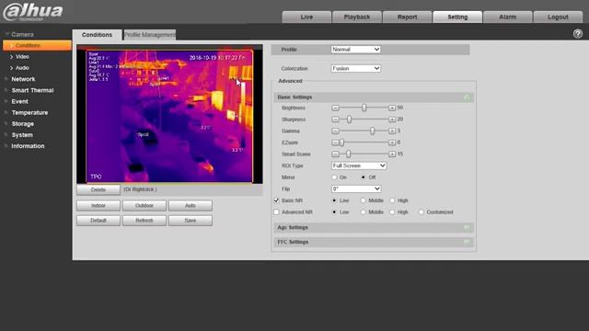Viewport: 589px width, 331px height.
Task: Click the Refresh button
Action: (x=144, y=221)
